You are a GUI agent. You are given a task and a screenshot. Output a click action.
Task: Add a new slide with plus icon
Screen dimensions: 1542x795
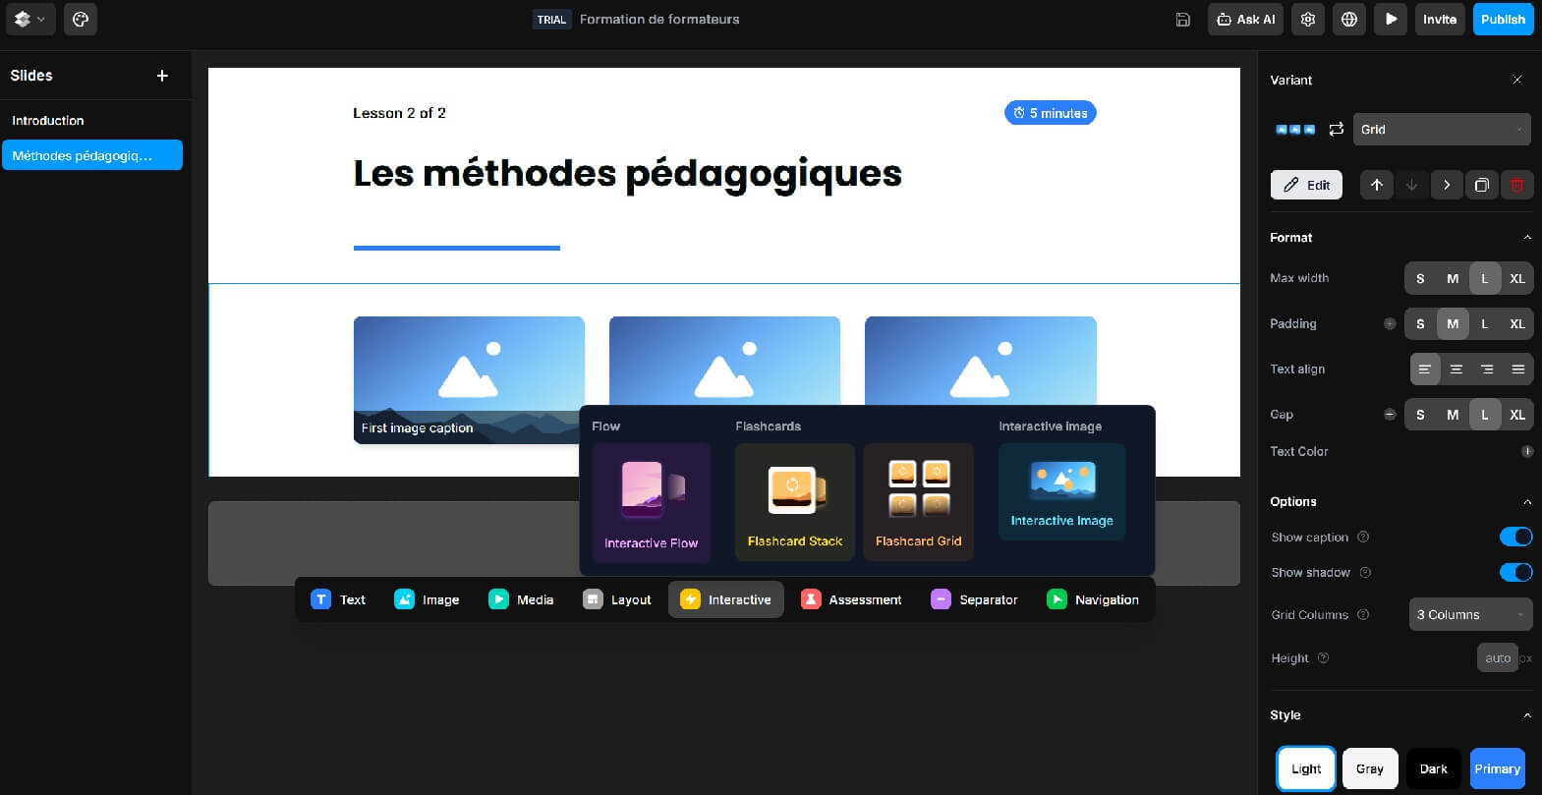tap(162, 76)
